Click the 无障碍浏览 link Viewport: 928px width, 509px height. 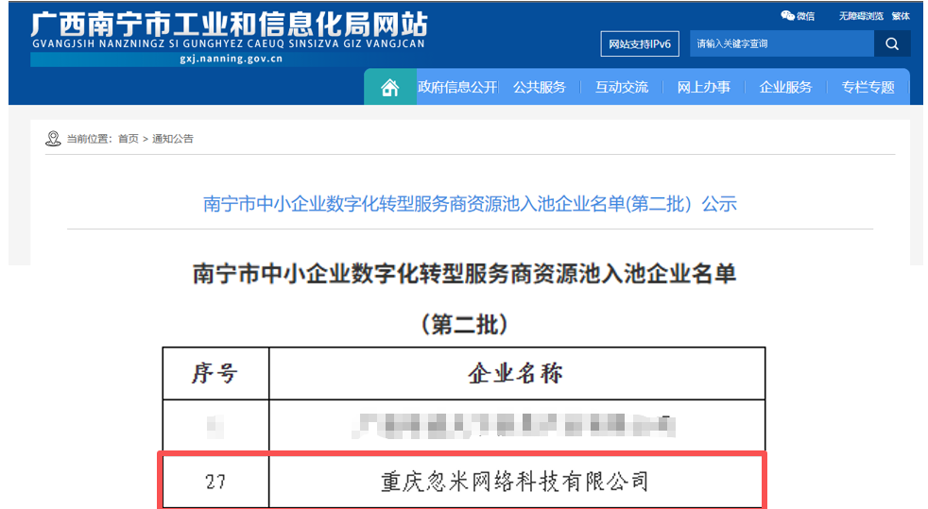861,16
